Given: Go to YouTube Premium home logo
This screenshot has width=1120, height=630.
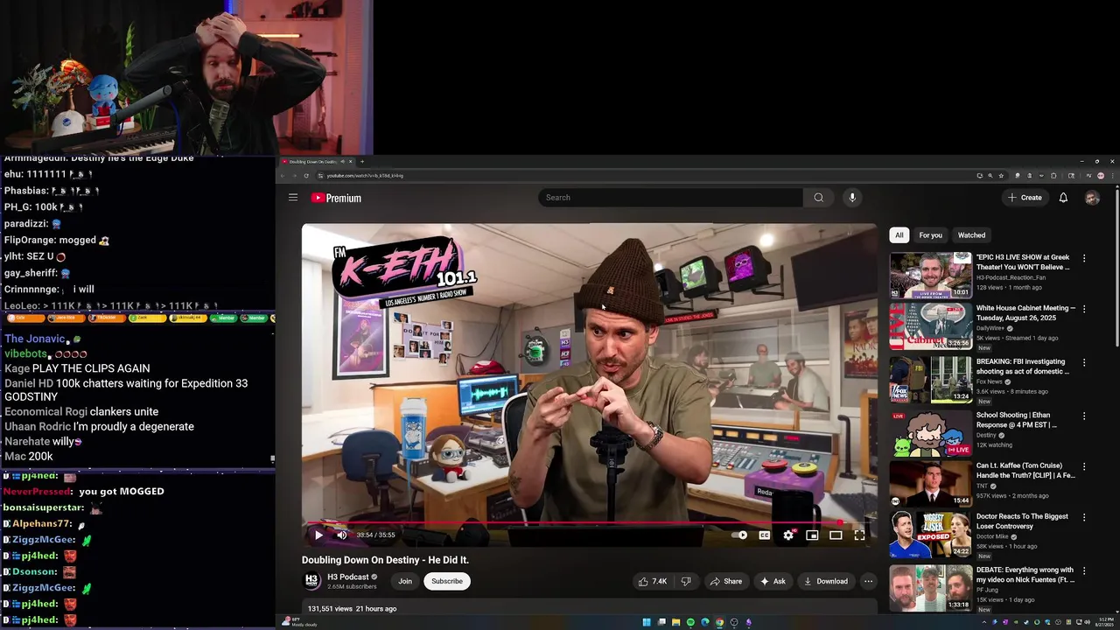Looking at the screenshot, I should pos(336,198).
